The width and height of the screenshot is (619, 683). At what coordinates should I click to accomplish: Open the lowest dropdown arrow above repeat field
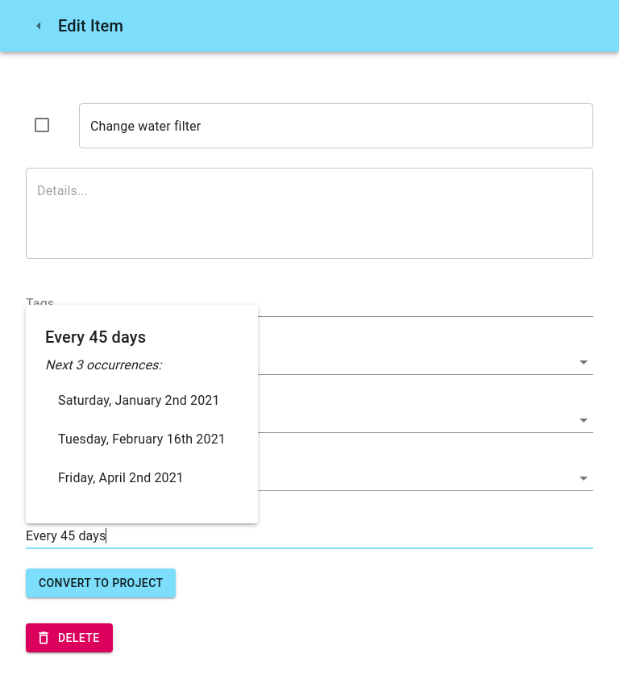coord(584,478)
